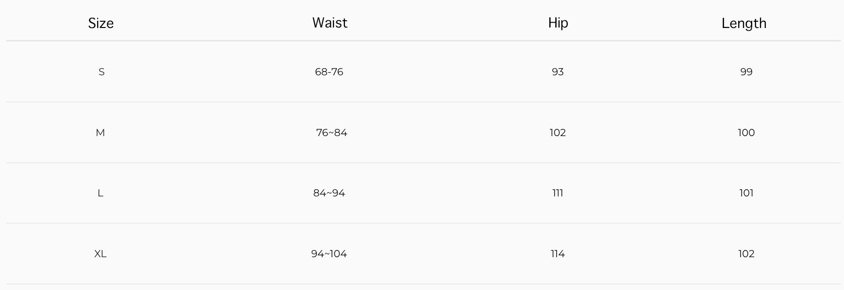This screenshot has height=290, width=844.
Task: Click length value 99
Action: tap(746, 72)
